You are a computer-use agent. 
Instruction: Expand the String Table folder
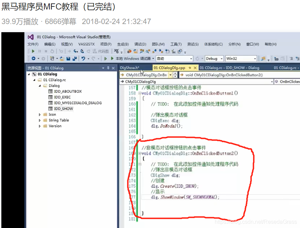(40, 120)
